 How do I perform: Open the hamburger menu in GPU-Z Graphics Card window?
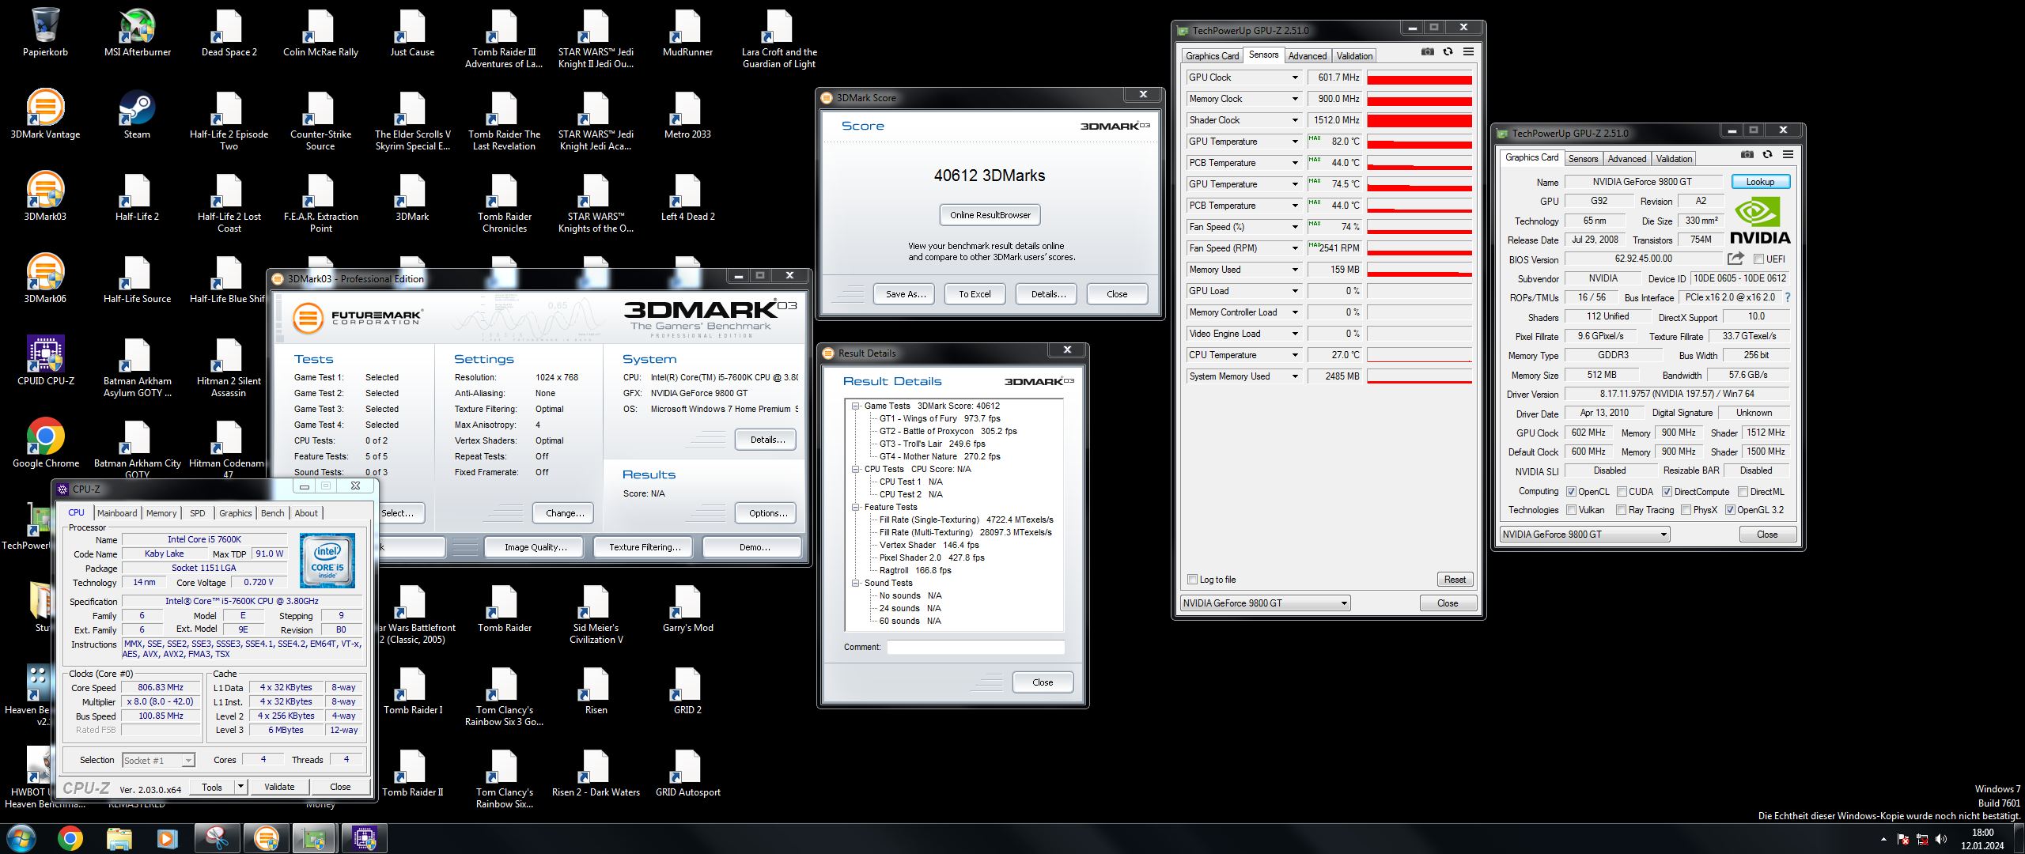click(1788, 155)
